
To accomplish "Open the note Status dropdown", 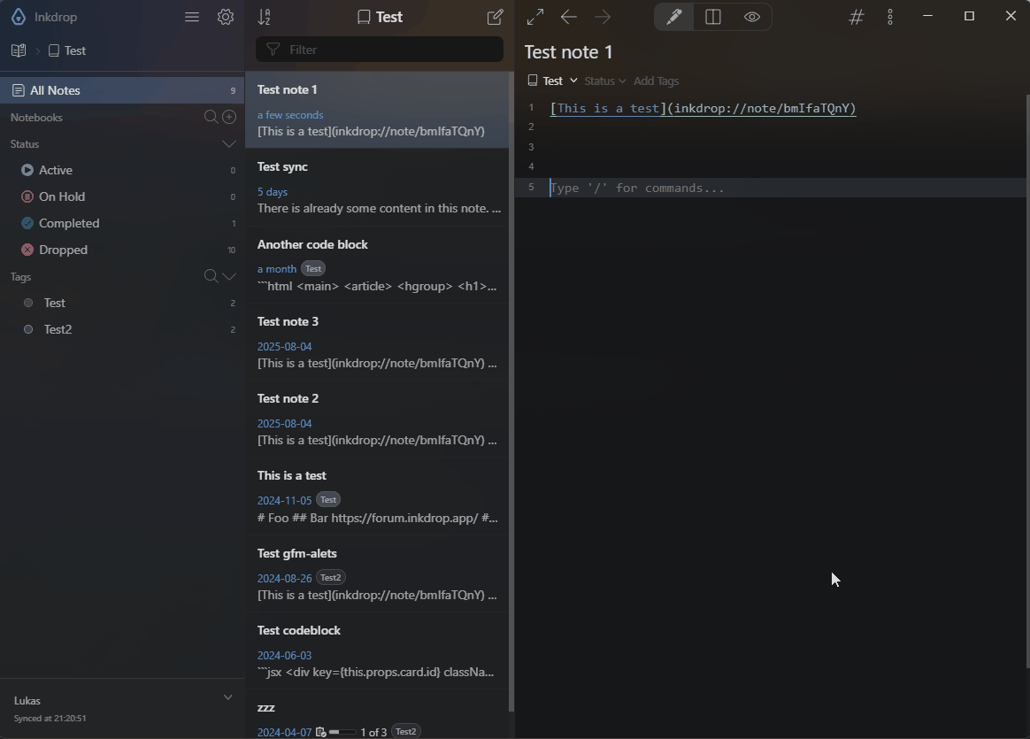I will pyautogui.click(x=604, y=81).
